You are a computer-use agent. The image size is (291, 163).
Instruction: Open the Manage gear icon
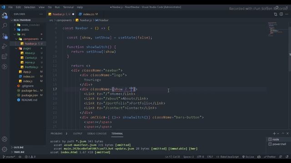(5, 149)
